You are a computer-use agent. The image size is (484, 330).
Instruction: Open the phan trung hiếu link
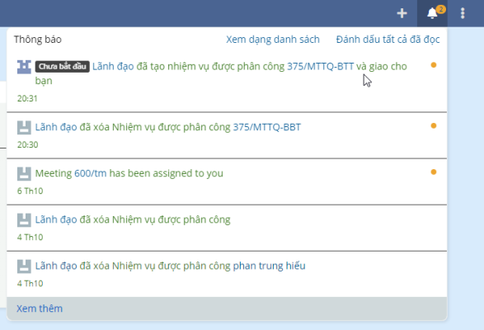269,266
